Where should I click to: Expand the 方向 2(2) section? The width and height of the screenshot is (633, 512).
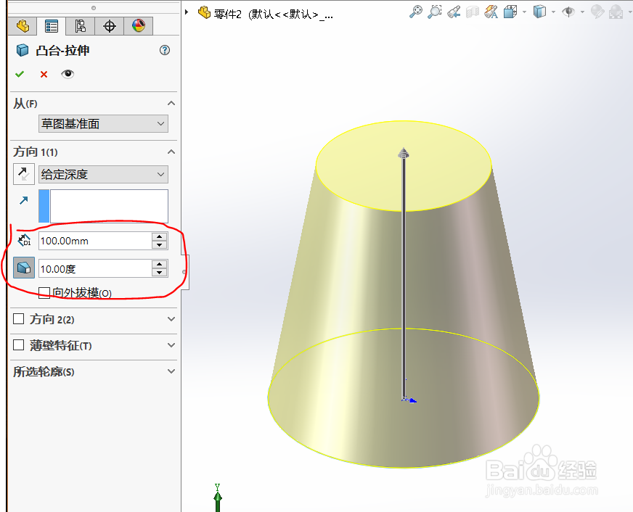click(171, 319)
